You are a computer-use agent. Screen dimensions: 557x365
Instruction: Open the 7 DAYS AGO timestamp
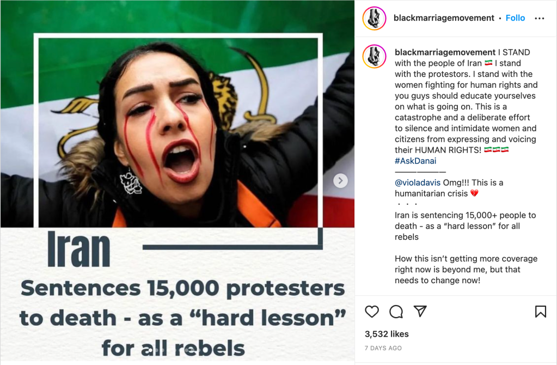(383, 348)
